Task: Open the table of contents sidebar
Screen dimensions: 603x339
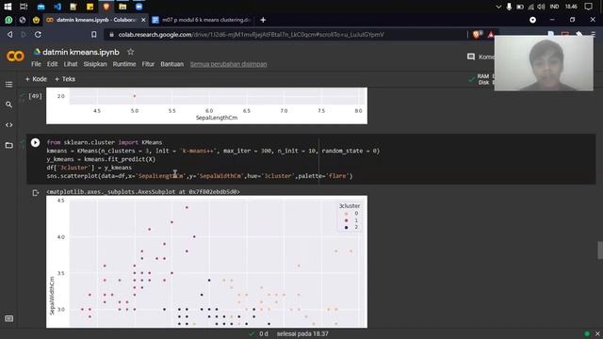Action: point(8,84)
